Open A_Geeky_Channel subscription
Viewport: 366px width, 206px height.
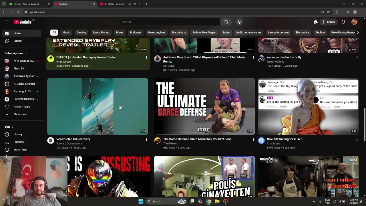click(22, 84)
